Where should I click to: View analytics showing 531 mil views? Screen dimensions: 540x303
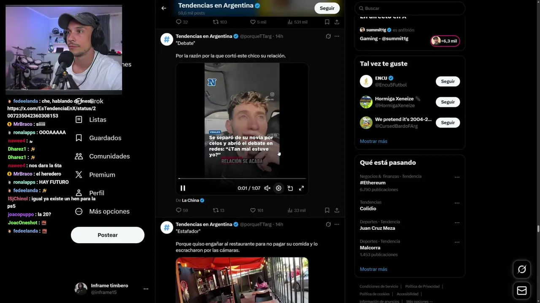297,22
